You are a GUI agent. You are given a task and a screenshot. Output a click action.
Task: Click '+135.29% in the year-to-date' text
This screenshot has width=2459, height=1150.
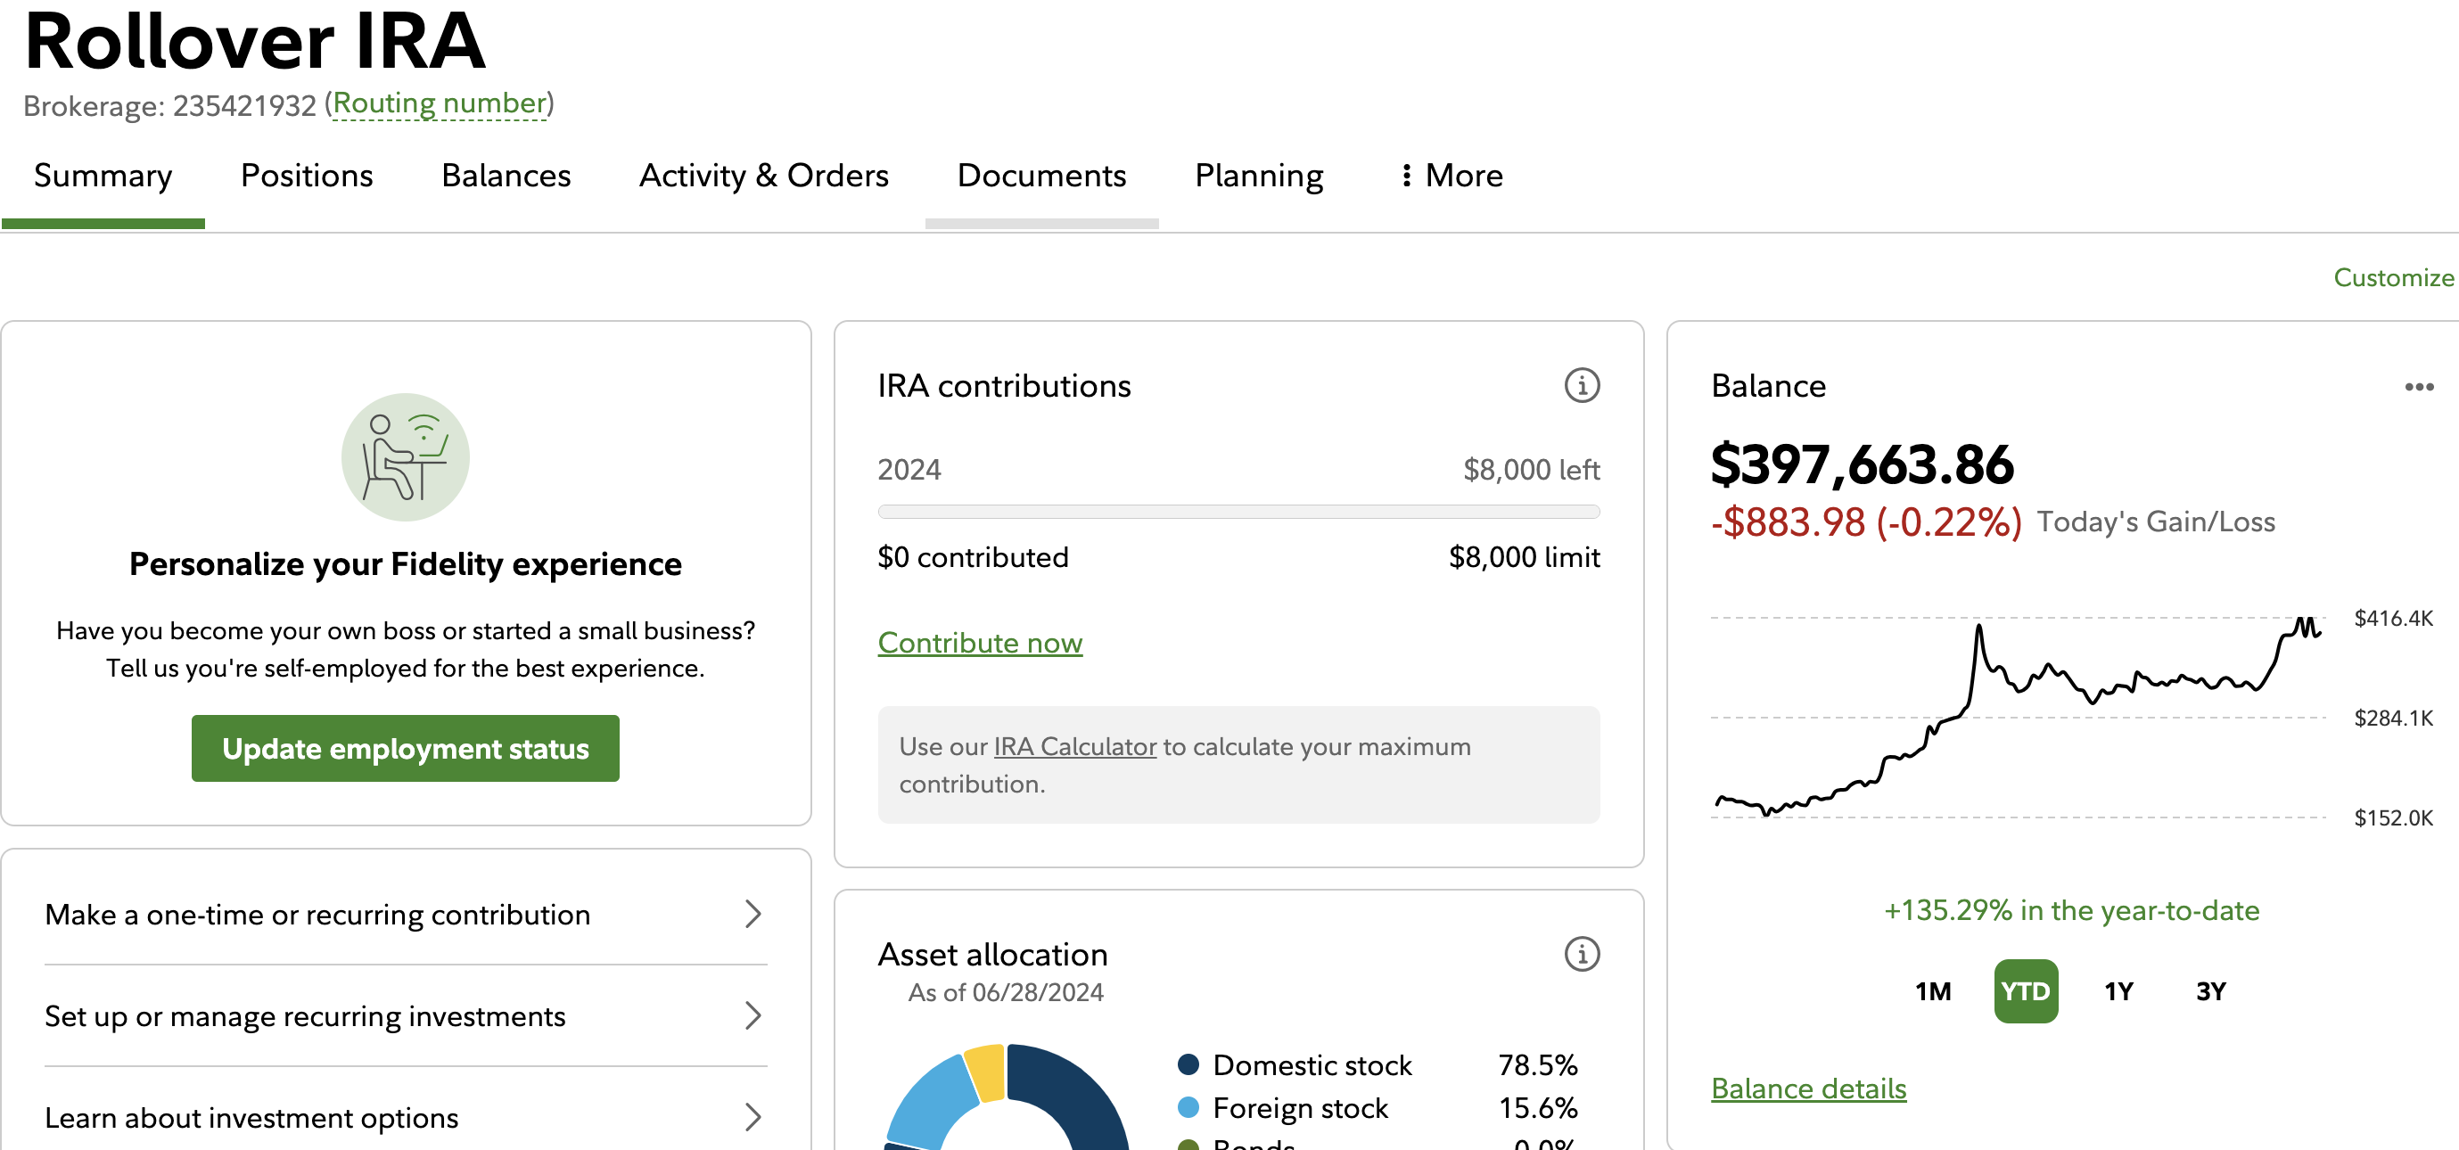2071,909
